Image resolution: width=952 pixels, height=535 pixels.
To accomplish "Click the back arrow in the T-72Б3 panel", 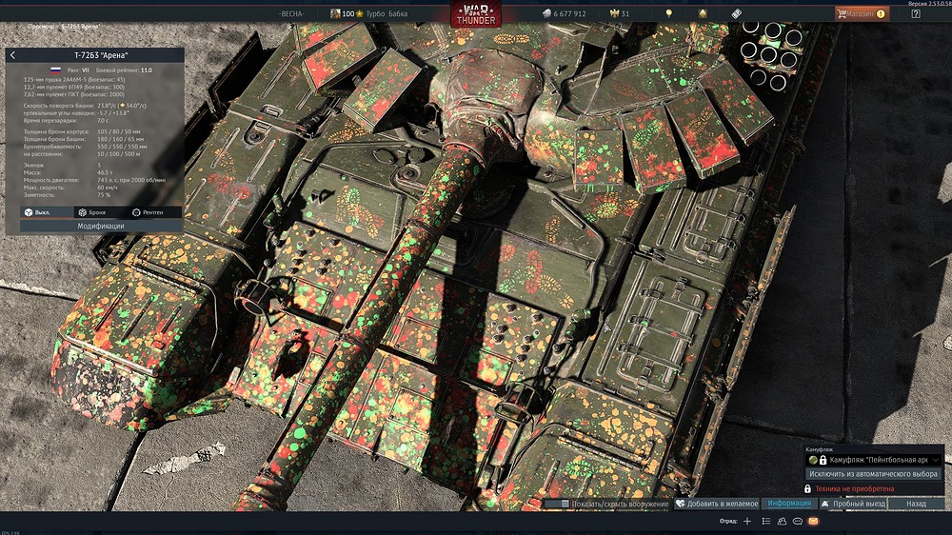I will click(x=12, y=55).
